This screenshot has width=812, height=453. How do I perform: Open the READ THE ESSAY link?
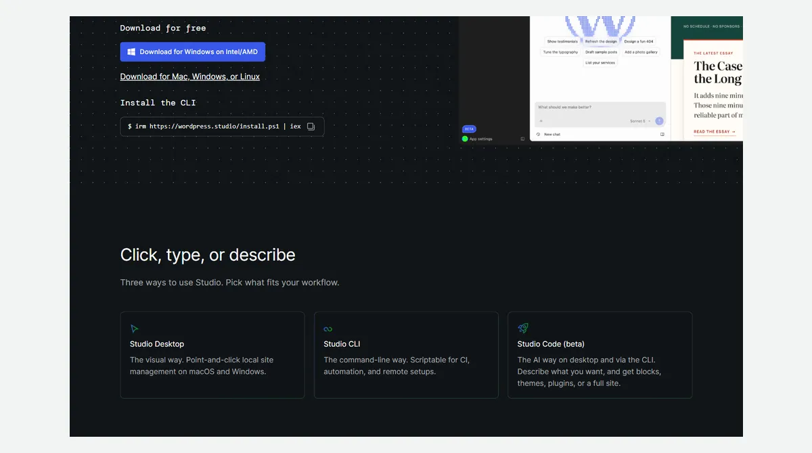coord(715,132)
